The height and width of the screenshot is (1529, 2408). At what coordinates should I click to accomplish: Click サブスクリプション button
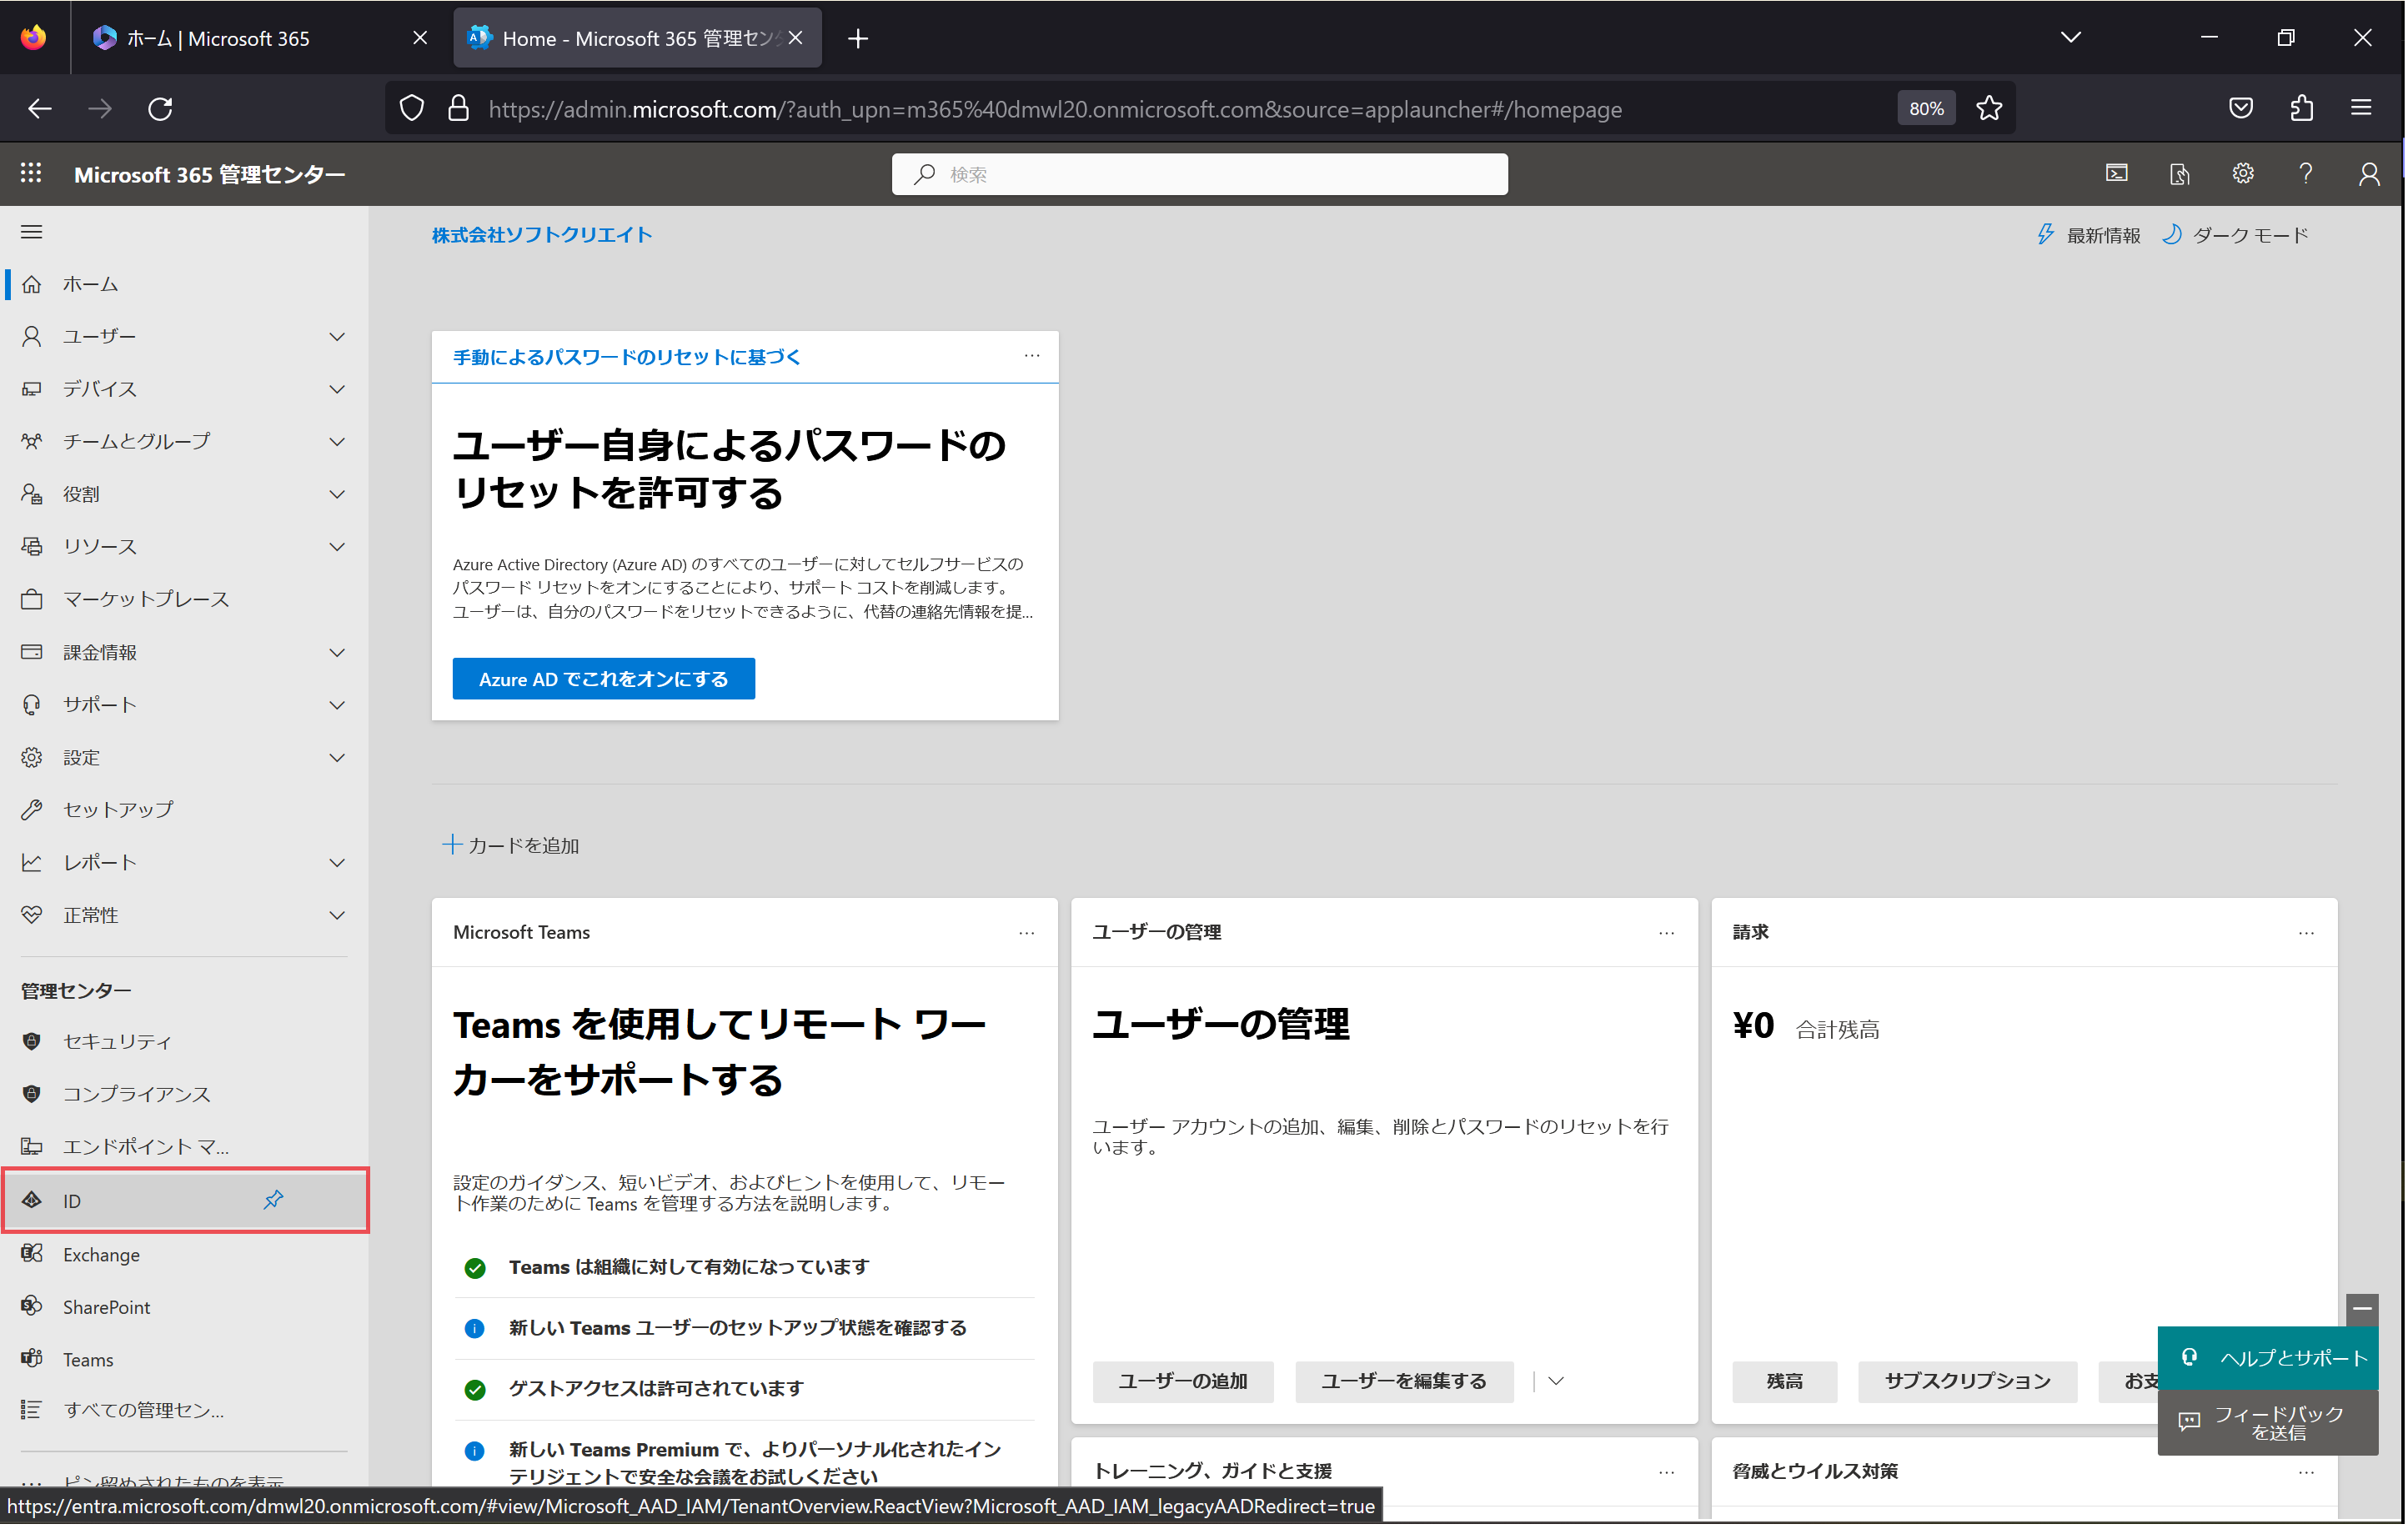click(1969, 1382)
